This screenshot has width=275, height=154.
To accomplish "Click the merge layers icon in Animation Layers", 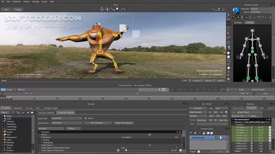I will click(x=203, y=133).
